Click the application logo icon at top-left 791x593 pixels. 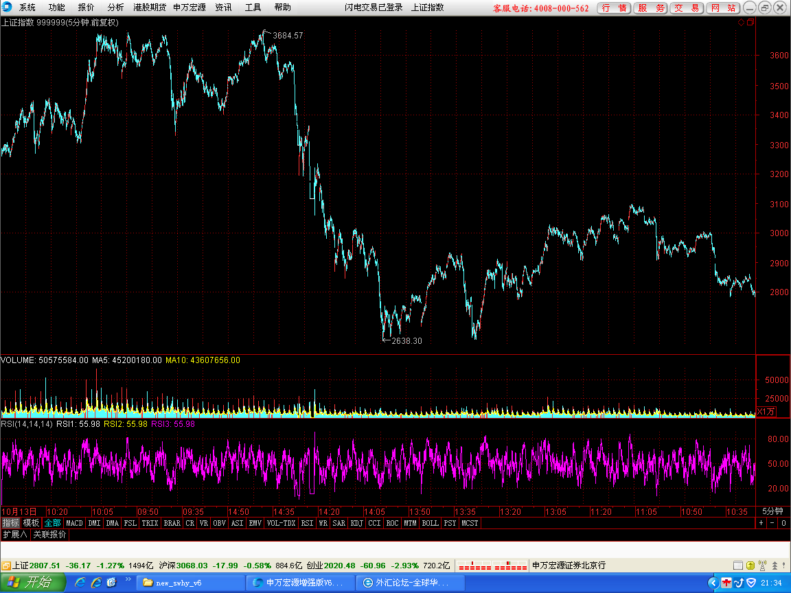[7, 7]
